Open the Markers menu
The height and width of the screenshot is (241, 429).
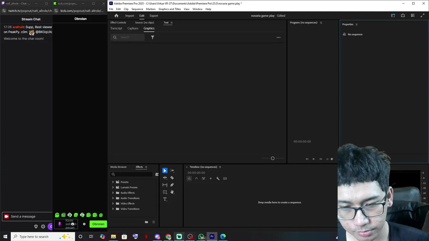(151, 9)
